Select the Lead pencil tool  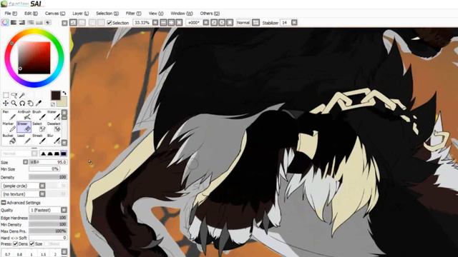point(24,139)
